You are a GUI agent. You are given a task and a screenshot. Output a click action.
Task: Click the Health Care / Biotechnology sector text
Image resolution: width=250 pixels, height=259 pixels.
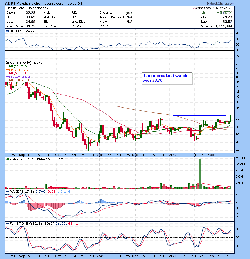pyautogui.click(x=27, y=8)
